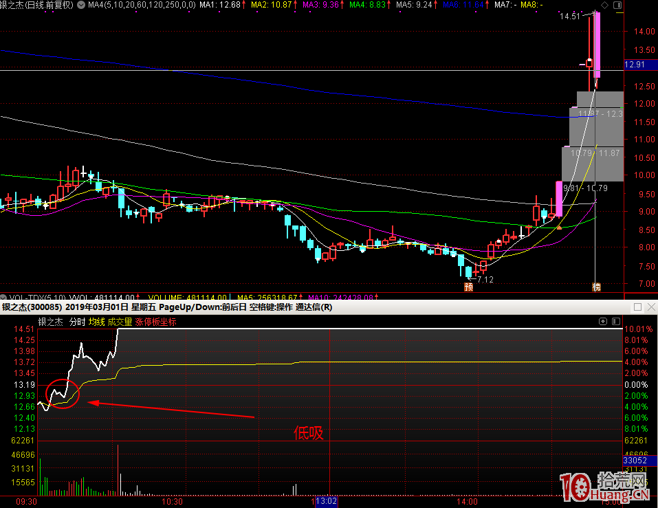Select the 涨停板坐标 label

coord(155,322)
